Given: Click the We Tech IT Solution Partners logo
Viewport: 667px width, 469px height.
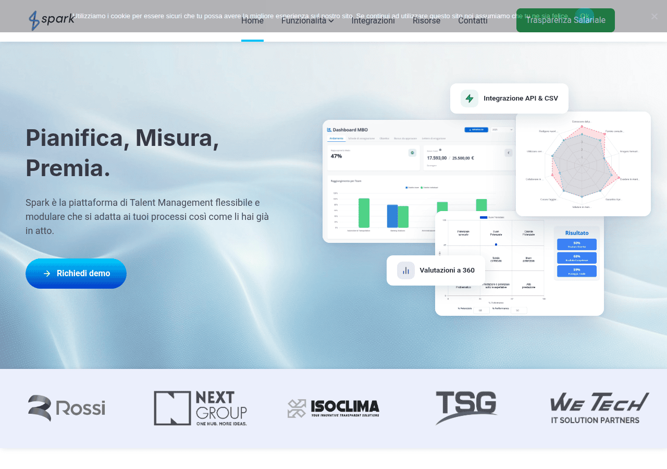Looking at the screenshot, I should coord(600,408).
